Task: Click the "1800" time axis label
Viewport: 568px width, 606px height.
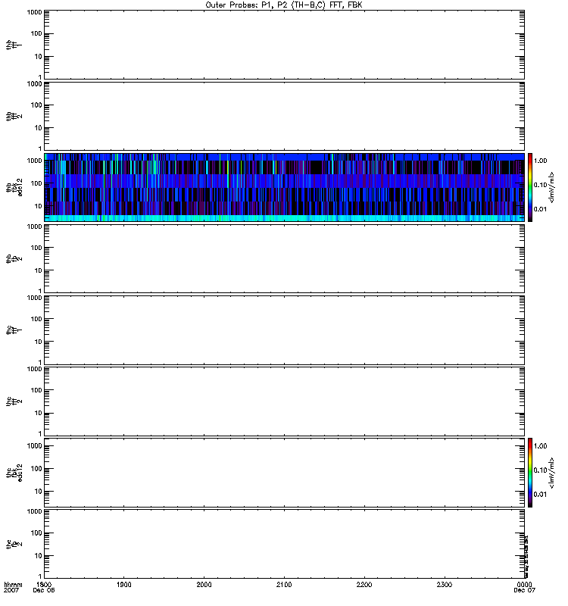Action: [x=44, y=584]
